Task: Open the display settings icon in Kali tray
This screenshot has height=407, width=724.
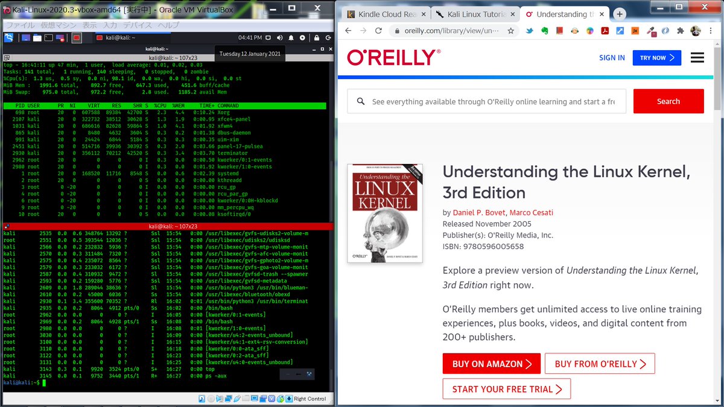Action: pyautogui.click(x=268, y=37)
